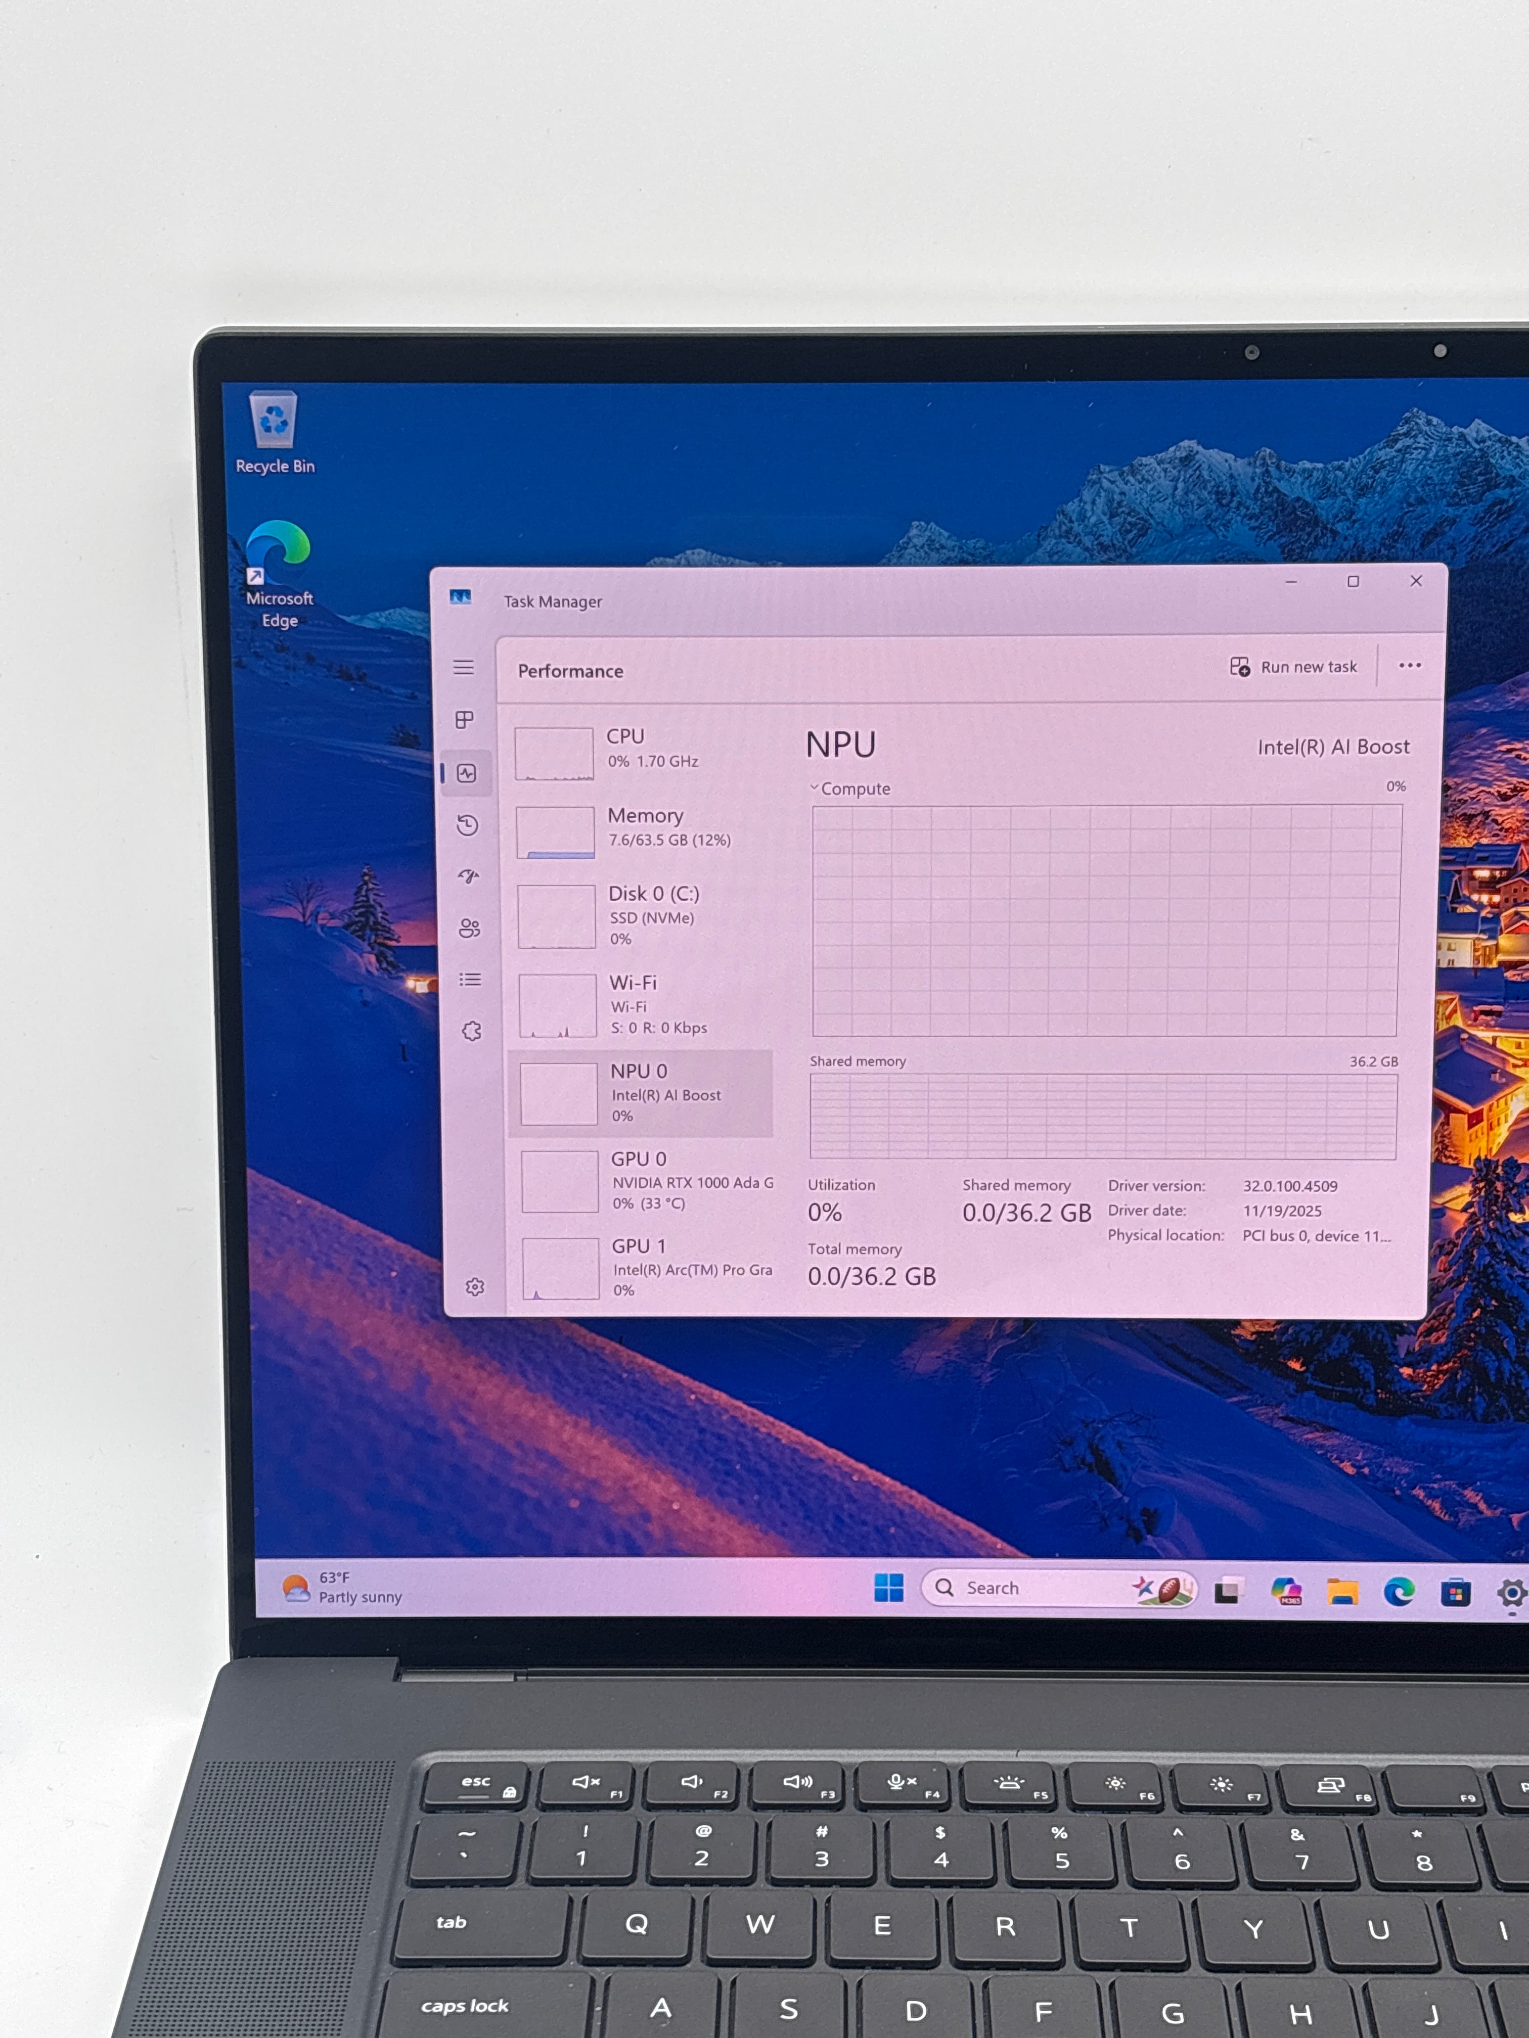Open the Services sidebar icon
1529x2038 pixels.
(472, 1031)
